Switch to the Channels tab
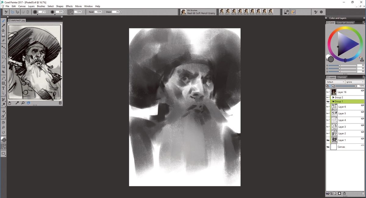The height and width of the screenshot is (198, 366). 342,77
